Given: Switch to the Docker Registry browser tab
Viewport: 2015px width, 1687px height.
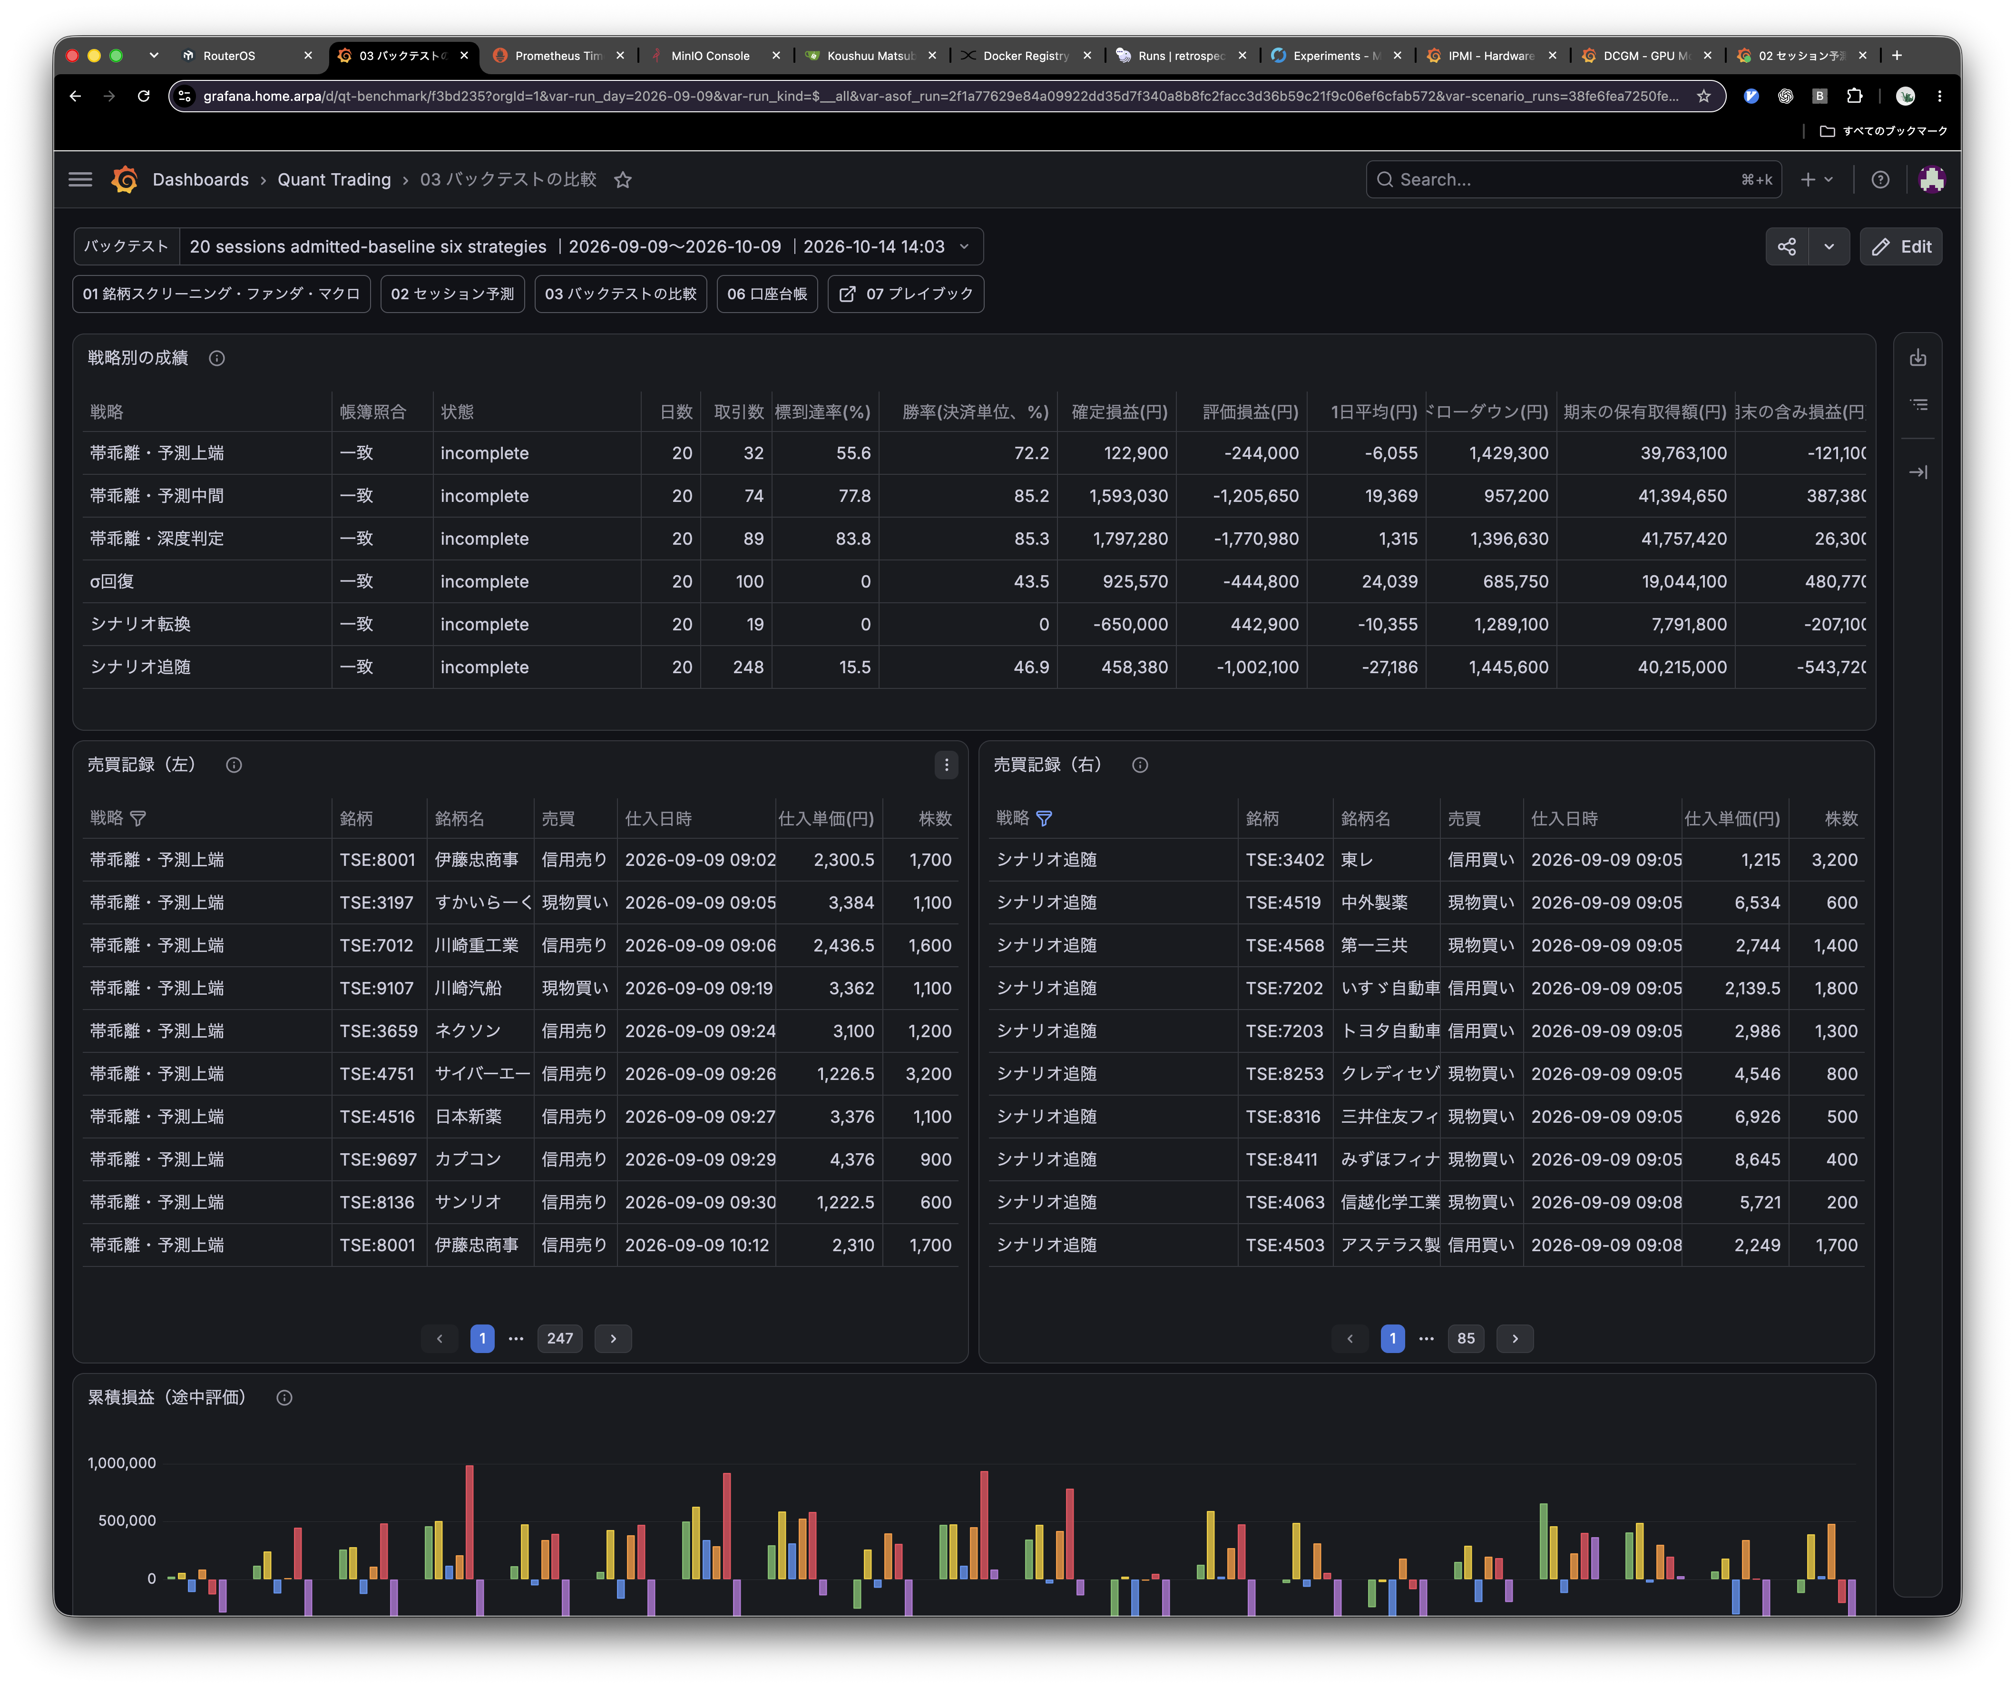Looking at the screenshot, I should point(1026,56).
